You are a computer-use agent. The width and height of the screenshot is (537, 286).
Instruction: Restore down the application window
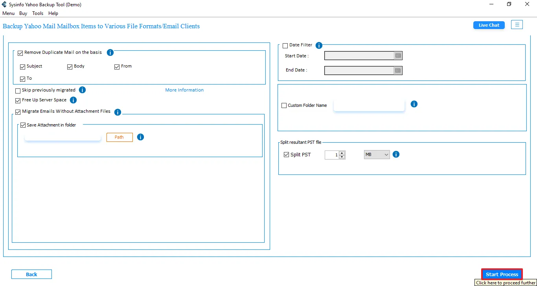point(509,4)
